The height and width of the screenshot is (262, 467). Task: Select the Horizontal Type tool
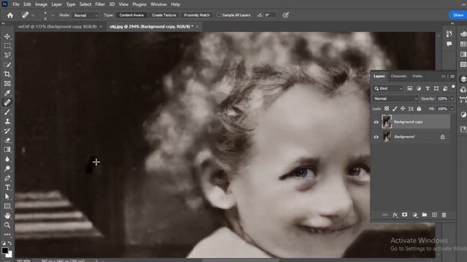[x=7, y=188]
